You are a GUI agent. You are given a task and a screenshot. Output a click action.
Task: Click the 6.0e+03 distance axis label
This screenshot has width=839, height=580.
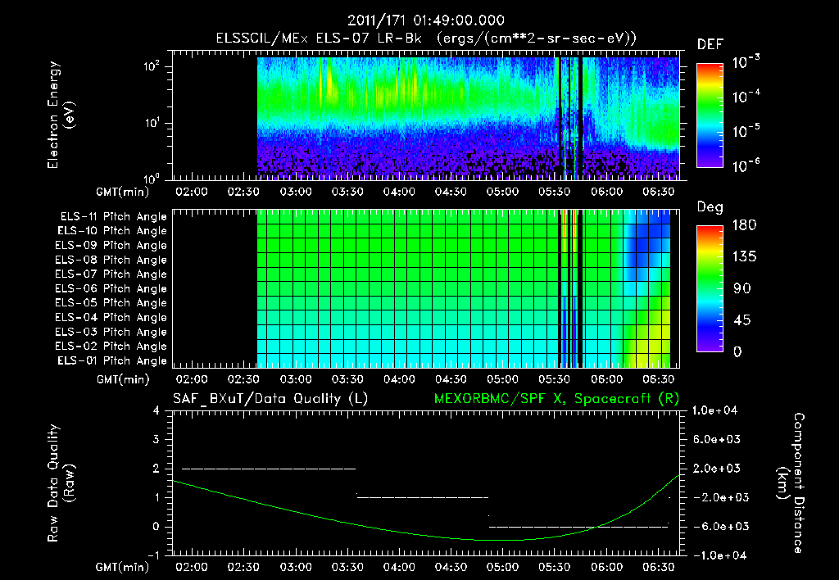point(716,440)
